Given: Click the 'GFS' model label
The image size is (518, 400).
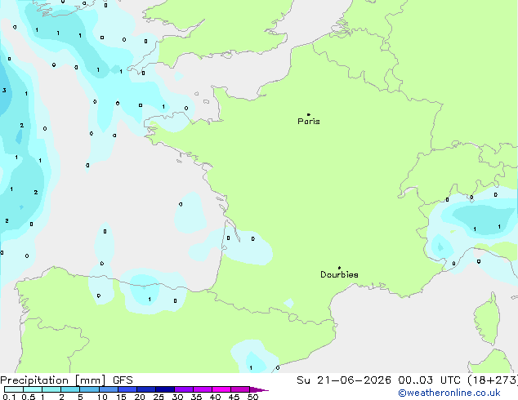Looking at the screenshot, I should (123, 380).
